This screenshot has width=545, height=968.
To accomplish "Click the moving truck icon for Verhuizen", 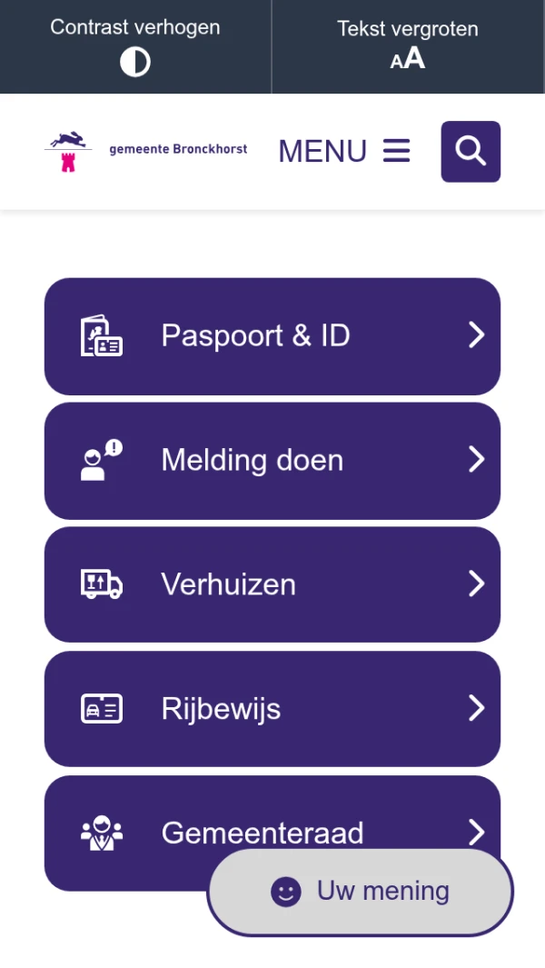I will tap(101, 584).
